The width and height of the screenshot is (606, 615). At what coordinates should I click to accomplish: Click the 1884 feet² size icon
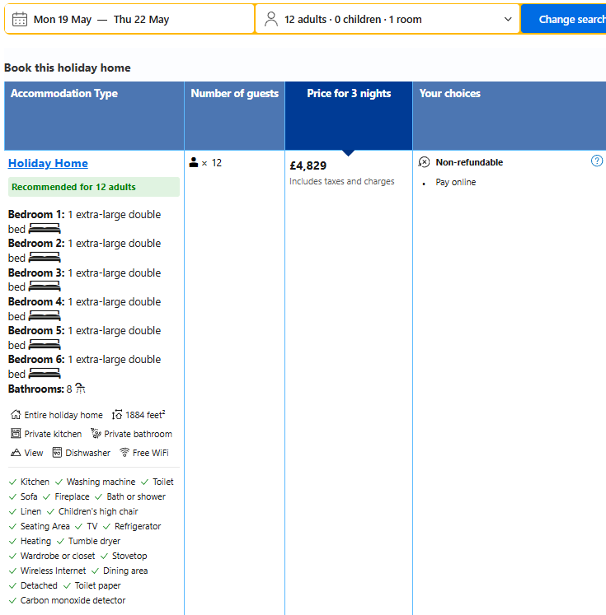[x=117, y=415]
